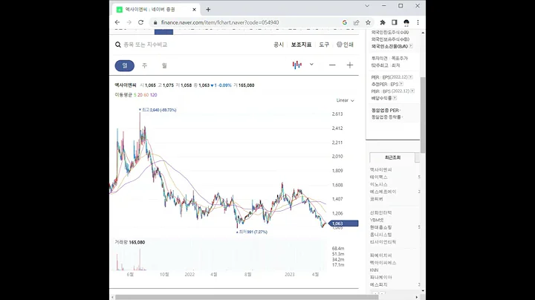Click the info icon beside 외국인소진율
Viewport: 535px width, 300px height.
coord(411,46)
